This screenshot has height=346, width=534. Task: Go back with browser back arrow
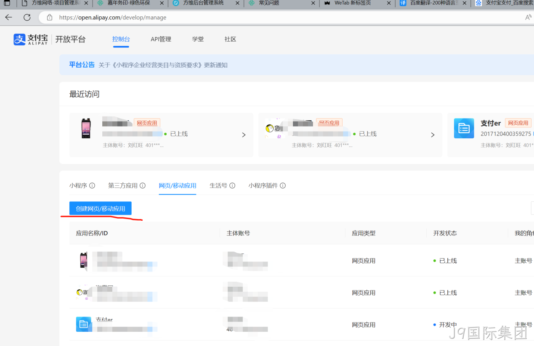8,17
